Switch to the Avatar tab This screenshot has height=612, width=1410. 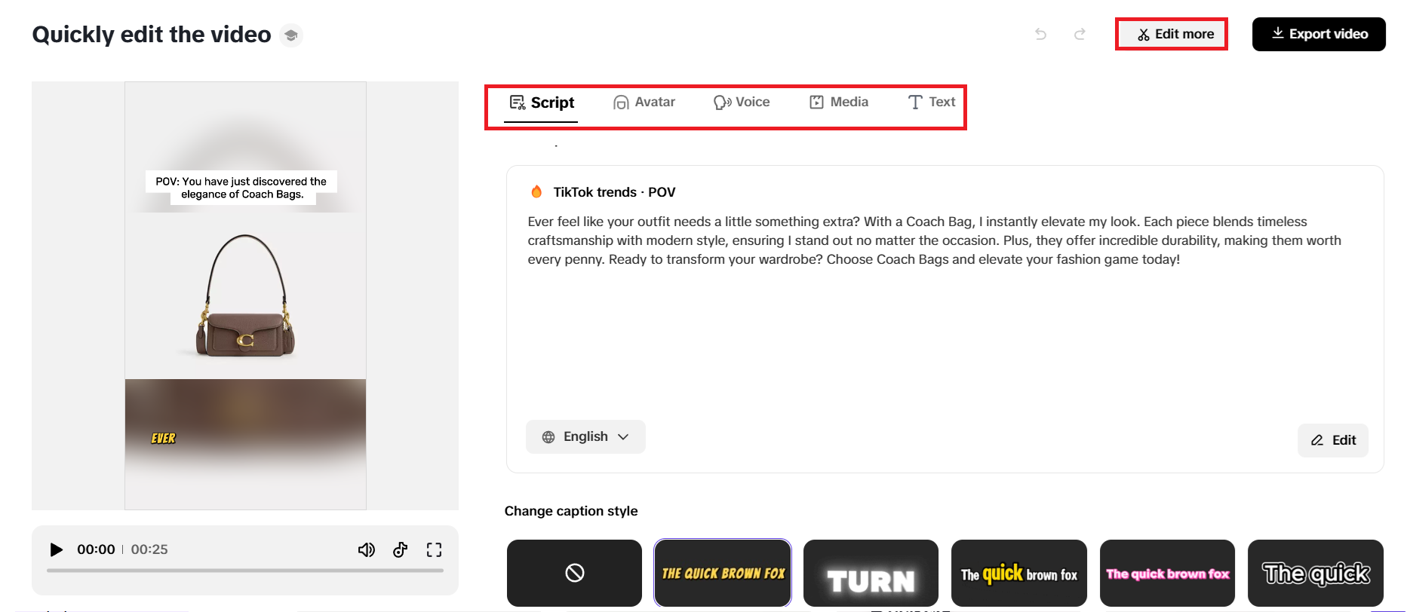[644, 103]
